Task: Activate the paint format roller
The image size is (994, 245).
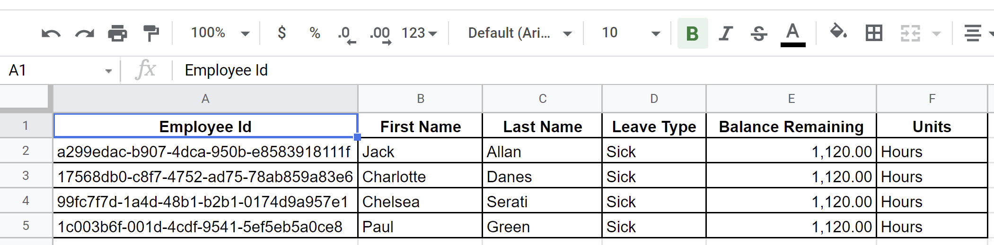Action: coord(151,34)
